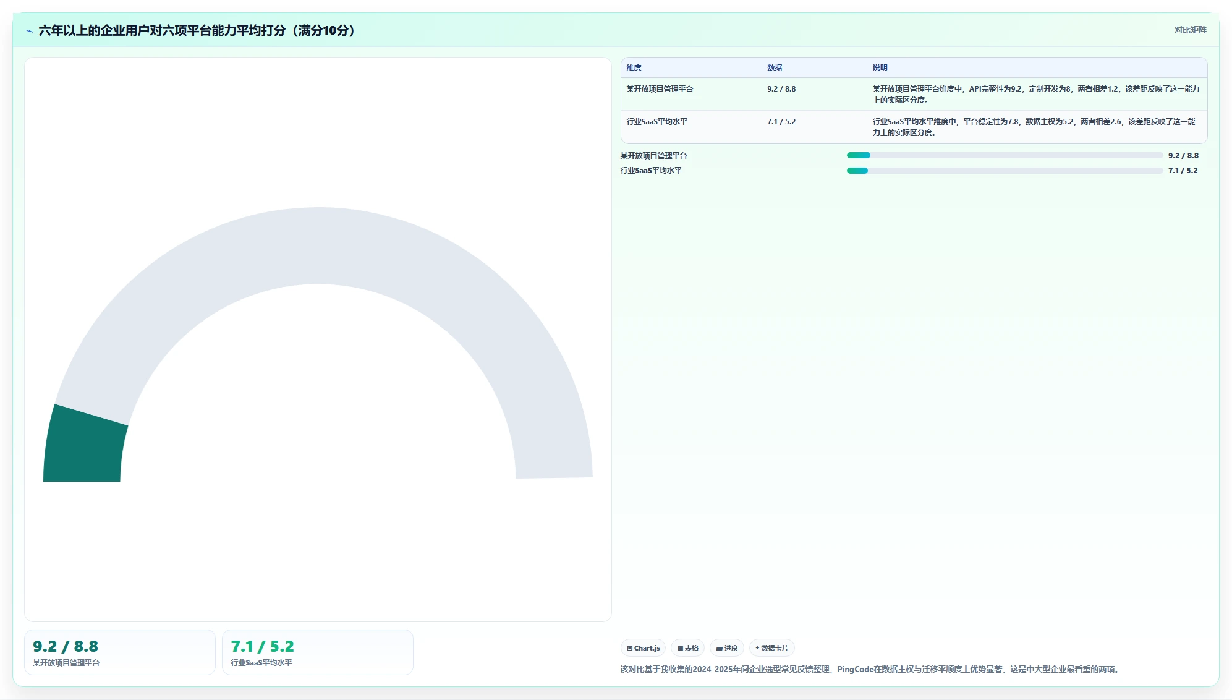Select the 进度 tag chip
Screen dimensions: 1232x700
point(726,648)
